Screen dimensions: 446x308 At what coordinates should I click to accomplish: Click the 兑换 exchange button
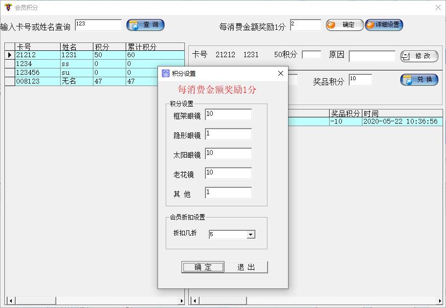(x=419, y=80)
